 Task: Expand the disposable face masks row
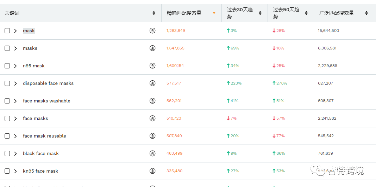15,84
